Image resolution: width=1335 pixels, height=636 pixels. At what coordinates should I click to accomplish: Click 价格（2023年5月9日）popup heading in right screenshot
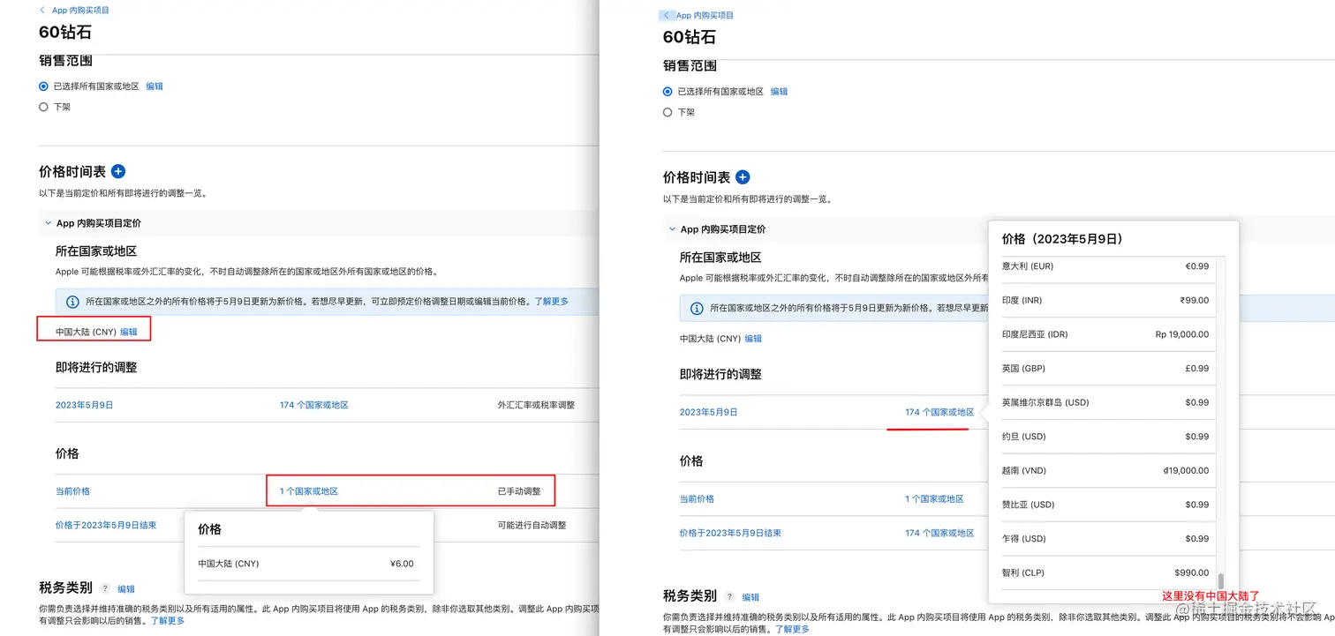click(x=1062, y=239)
